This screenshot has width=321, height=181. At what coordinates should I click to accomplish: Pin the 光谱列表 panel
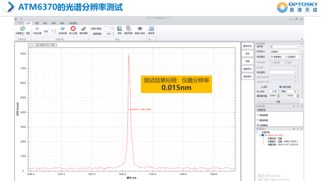pyautogui.click(x=298, y=129)
